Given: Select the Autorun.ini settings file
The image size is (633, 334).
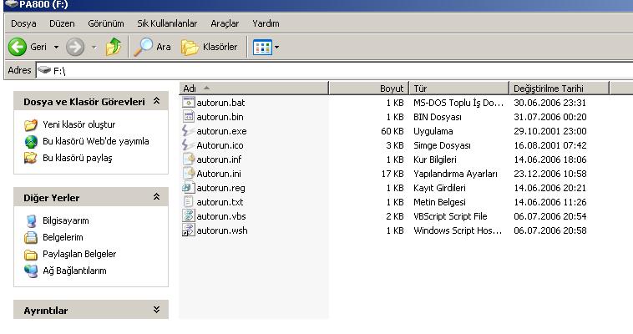Looking at the screenshot, I should [219, 174].
